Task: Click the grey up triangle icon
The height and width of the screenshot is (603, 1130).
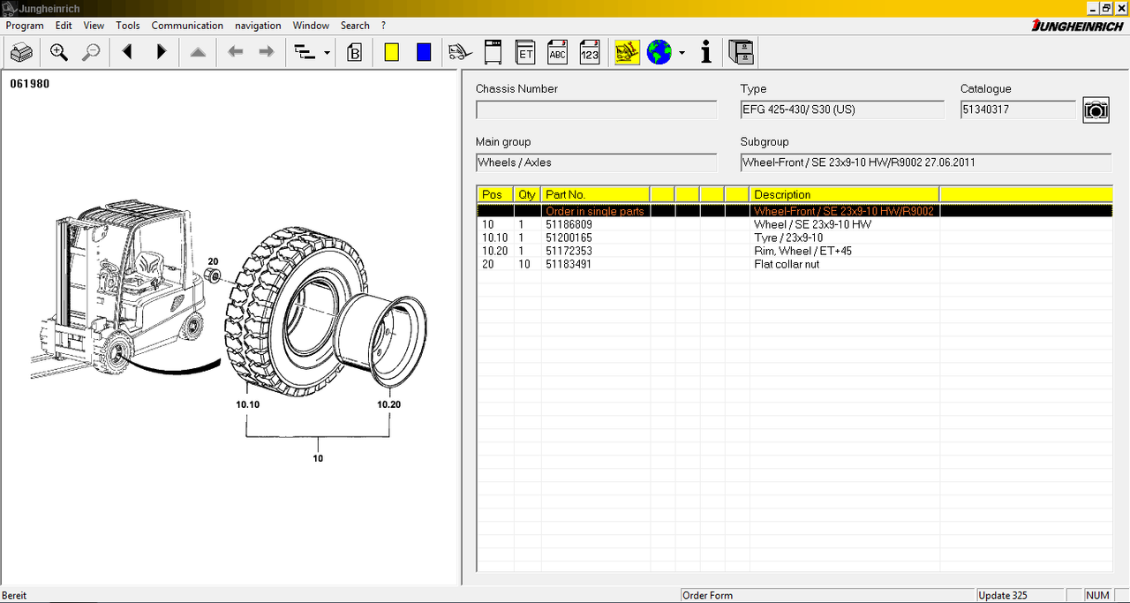Action: (198, 53)
